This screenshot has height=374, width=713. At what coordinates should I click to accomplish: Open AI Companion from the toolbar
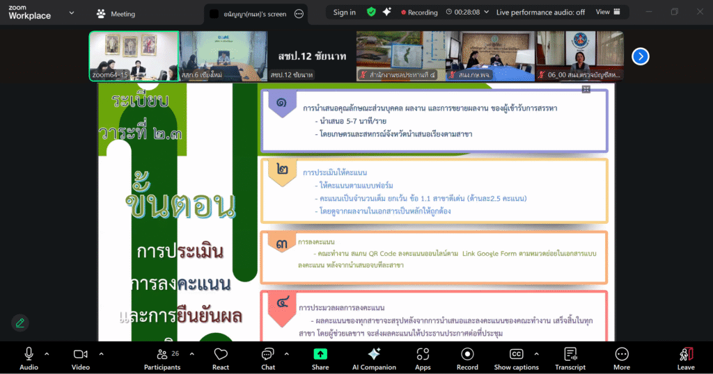tap(374, 357)
